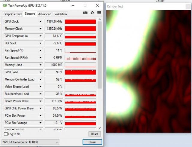Click the GPU Load graph bar

coord(80,72)
